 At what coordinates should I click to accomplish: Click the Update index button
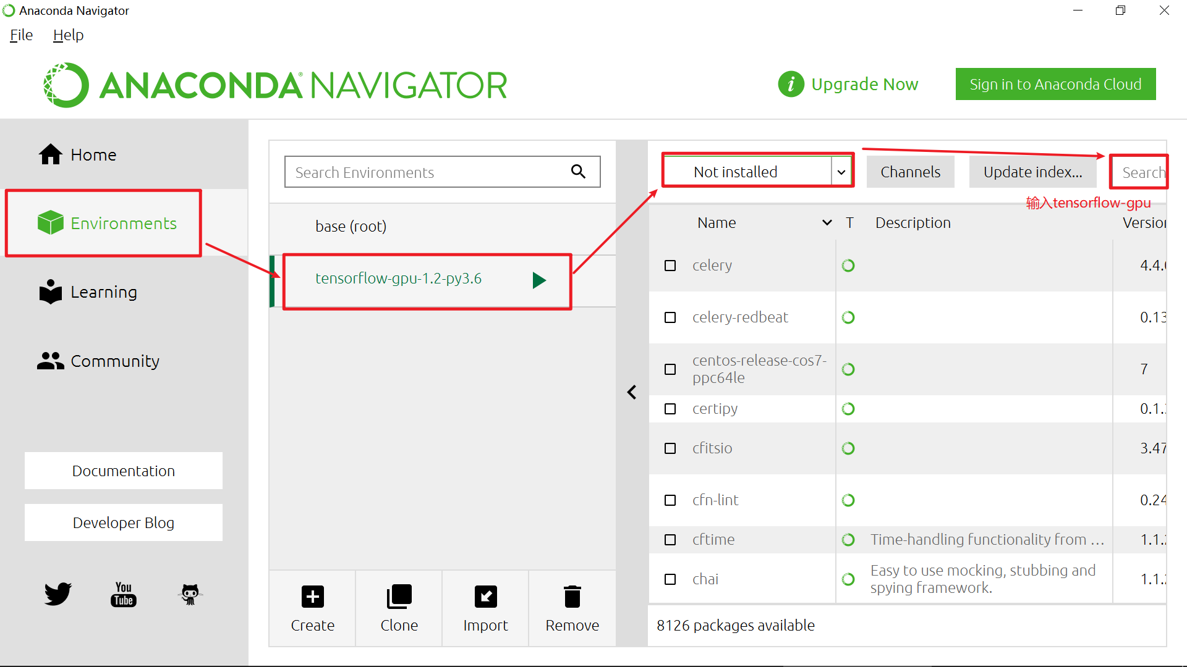(x=1032, y=172)
